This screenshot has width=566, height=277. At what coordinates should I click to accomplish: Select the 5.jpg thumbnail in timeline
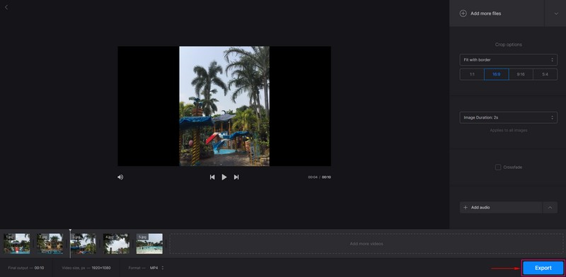tap(149, 244)
